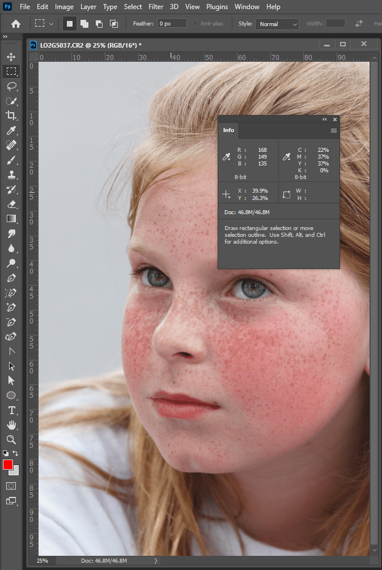Viewport: 382px width, 570px height.
Task: Select the Eraser tool
Action: (11, 204)
